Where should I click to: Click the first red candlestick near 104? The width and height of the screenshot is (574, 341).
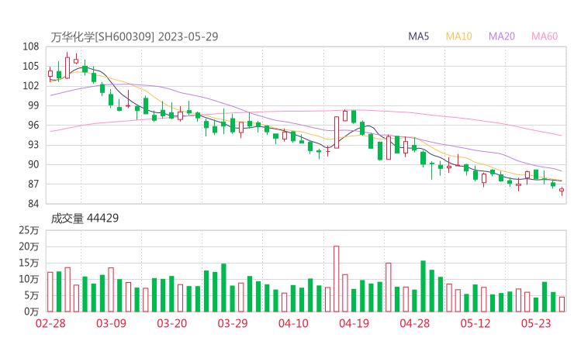50,74
